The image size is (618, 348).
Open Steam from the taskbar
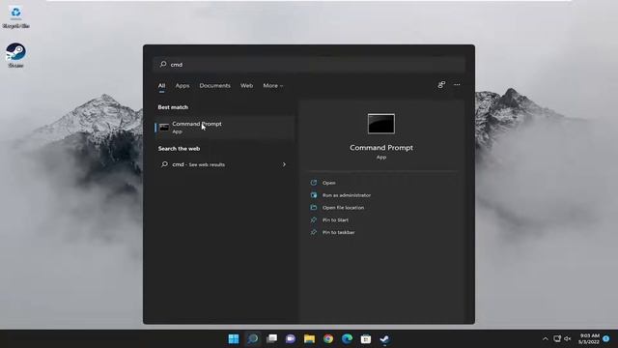384,339
